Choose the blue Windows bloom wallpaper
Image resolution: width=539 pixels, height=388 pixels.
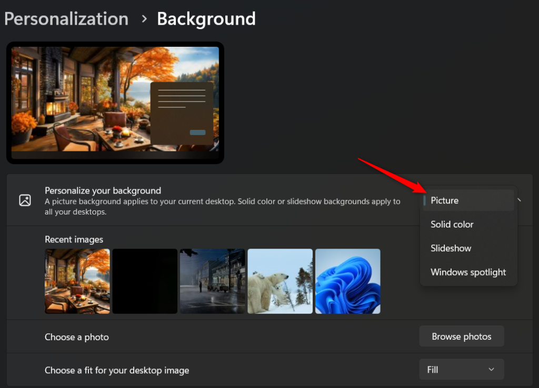[347, 281]
